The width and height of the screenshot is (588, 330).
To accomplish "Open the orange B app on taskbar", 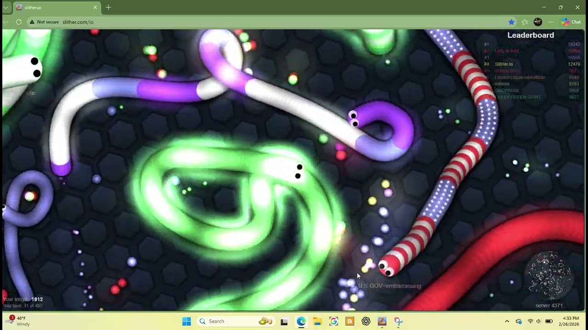I will [350, 321].
